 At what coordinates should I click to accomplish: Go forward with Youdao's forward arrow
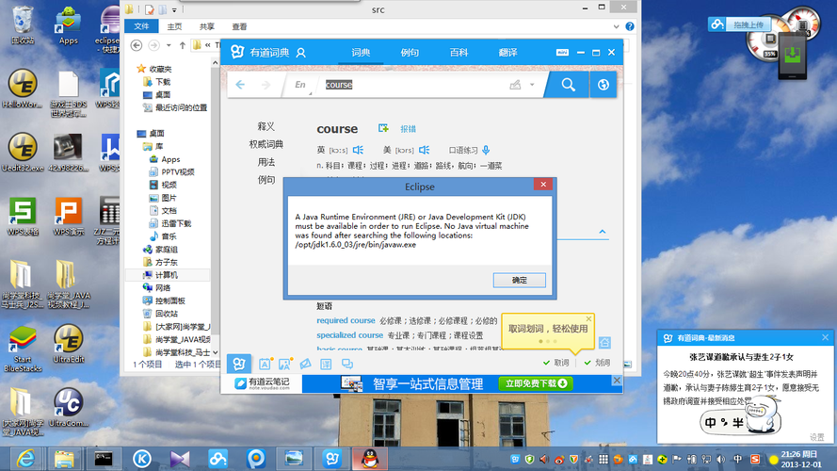point(266,85)
